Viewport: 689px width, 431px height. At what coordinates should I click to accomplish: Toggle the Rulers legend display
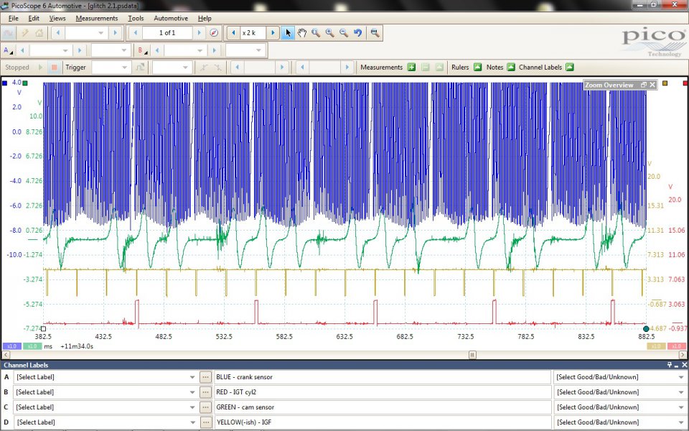[478, 68]
